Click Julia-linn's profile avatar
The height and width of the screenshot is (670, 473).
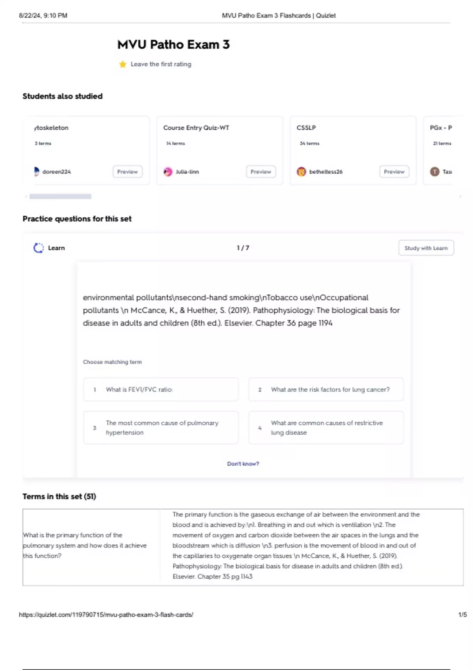click(x=168, y=172)
